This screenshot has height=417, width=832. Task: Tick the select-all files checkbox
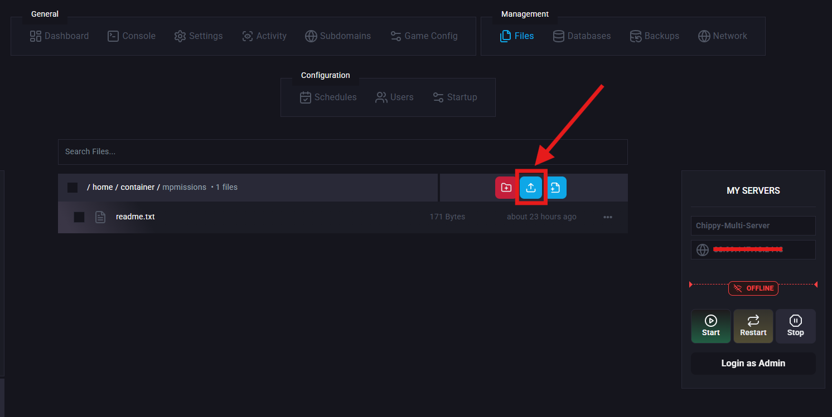72,188
